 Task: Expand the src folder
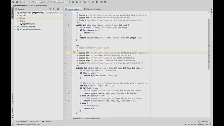coord(17,21)
